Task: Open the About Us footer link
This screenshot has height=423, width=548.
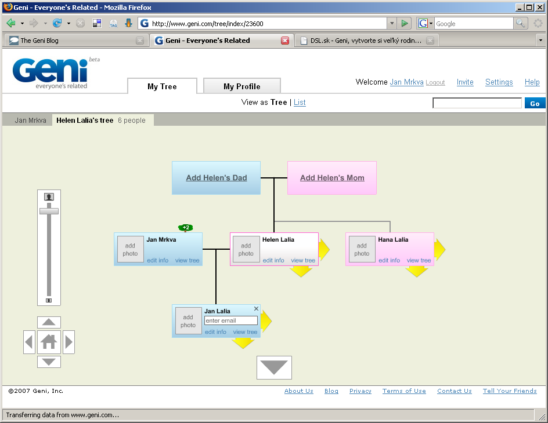Action: pos(299,391)
